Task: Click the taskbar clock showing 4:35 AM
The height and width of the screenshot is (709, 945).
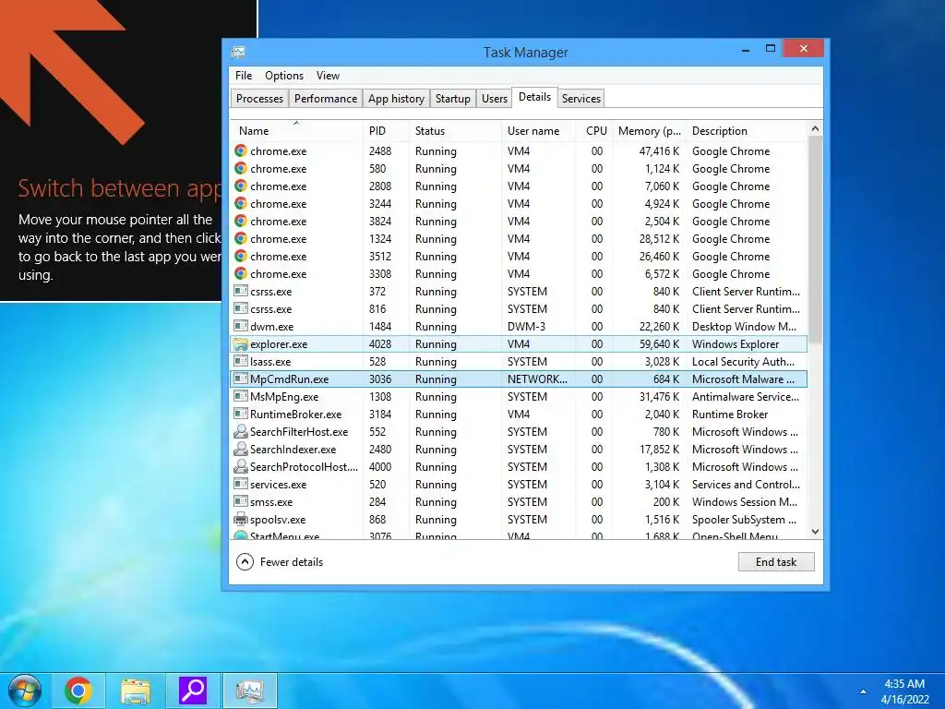Action: click(x=904, y=684)
